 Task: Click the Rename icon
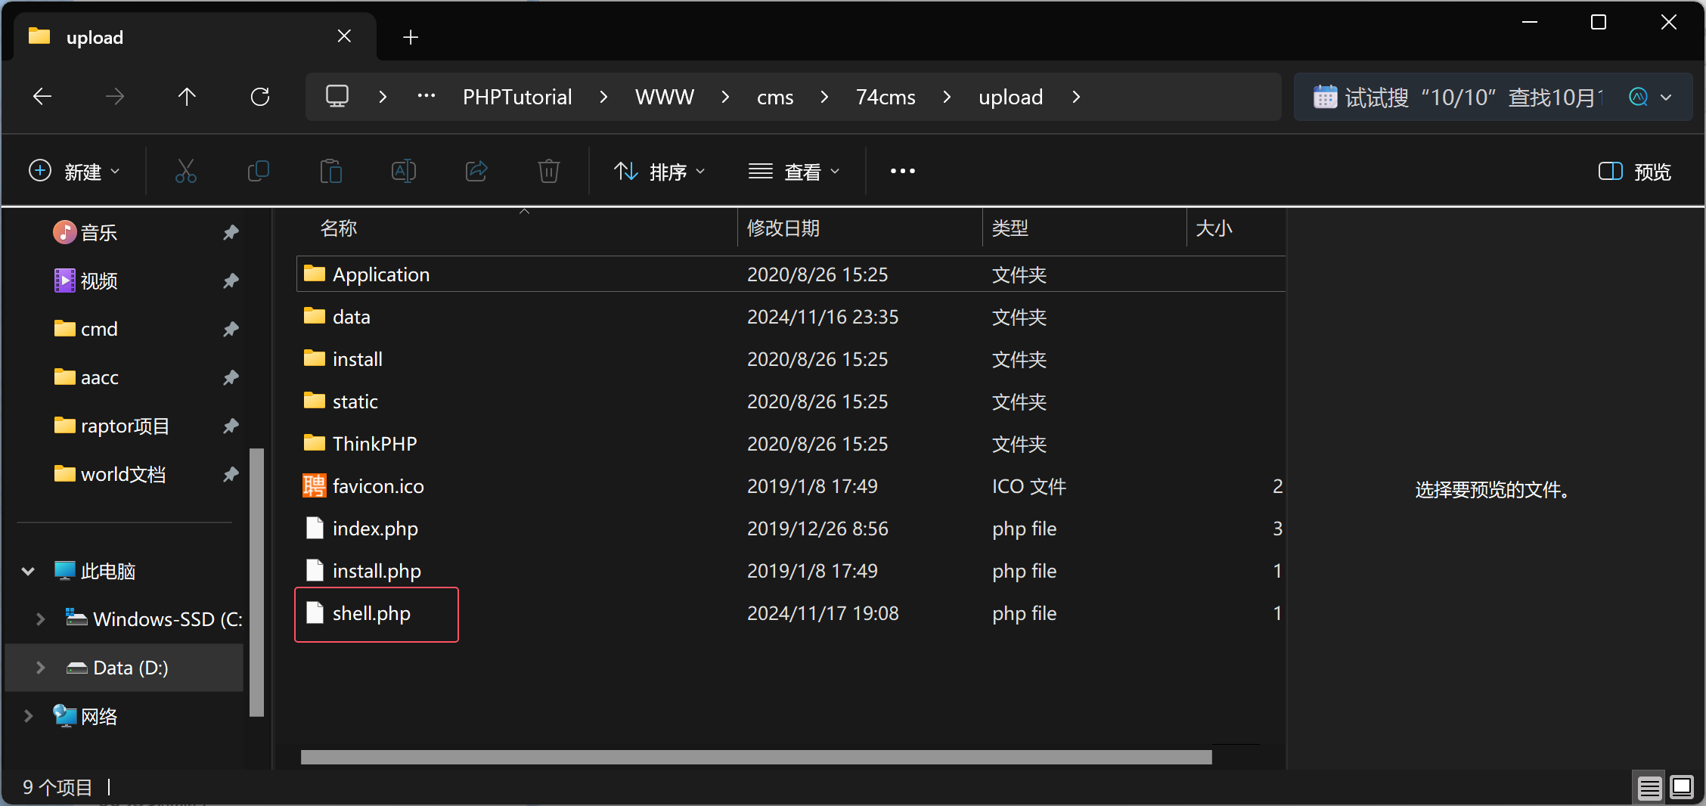404,172
